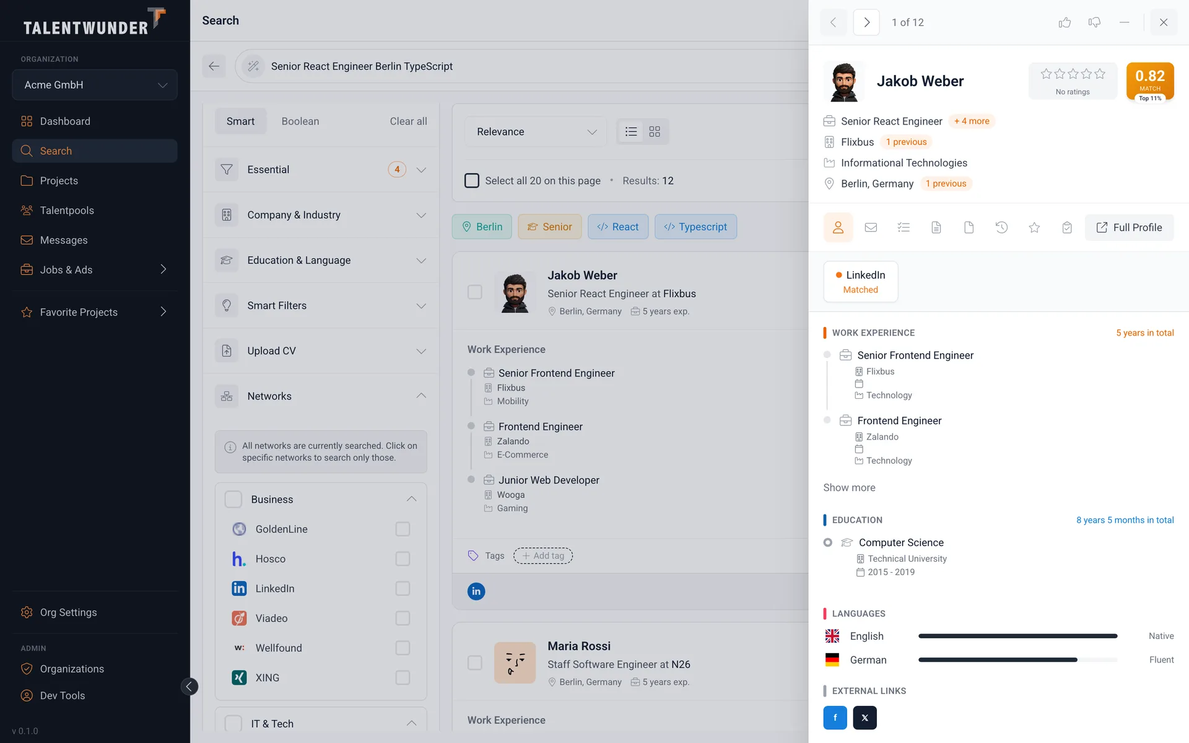The width and height of the screenshot is (1189, 743).
Task: Check the LinkedIn network
Action: 403,588
